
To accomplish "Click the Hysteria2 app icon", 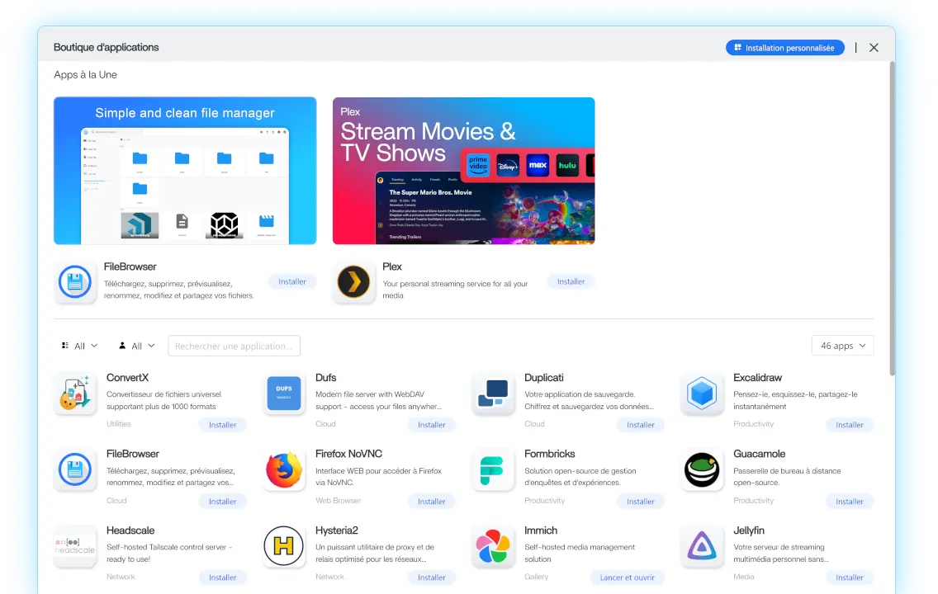I will point(284,546).
